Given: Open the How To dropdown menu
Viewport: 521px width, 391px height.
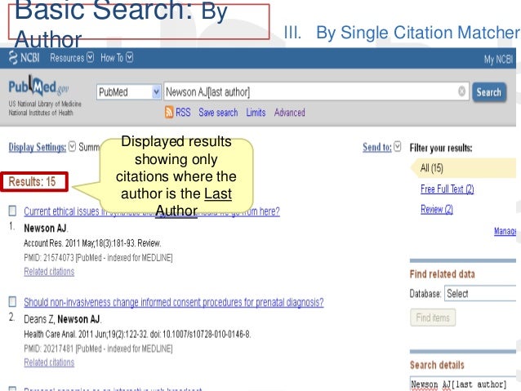Looking at the screenshot, I should point(117,58).
